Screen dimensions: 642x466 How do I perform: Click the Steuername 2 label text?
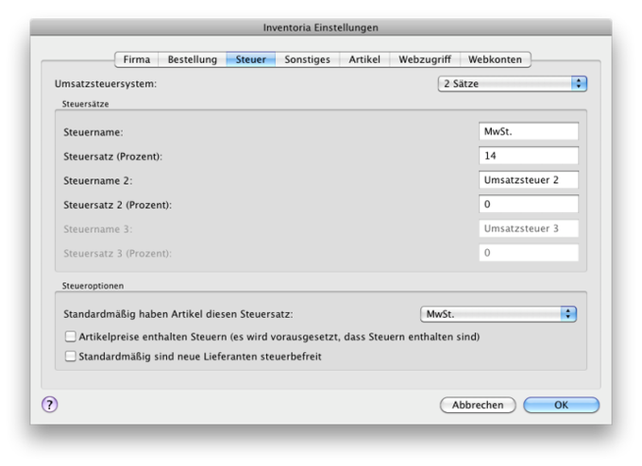tap(98, 181)
